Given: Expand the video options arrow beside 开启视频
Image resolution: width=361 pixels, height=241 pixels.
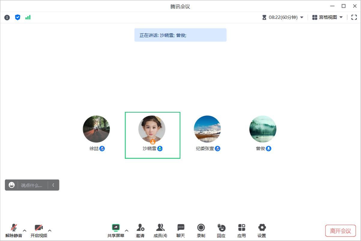Looking at the screenshot, I should (x=50, y=230).
